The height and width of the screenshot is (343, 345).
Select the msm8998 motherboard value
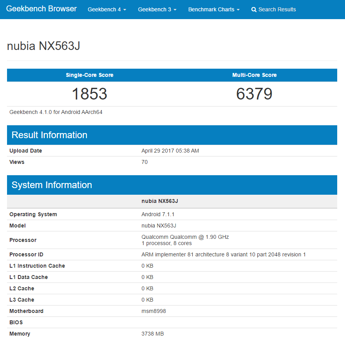tap(154, 311)
